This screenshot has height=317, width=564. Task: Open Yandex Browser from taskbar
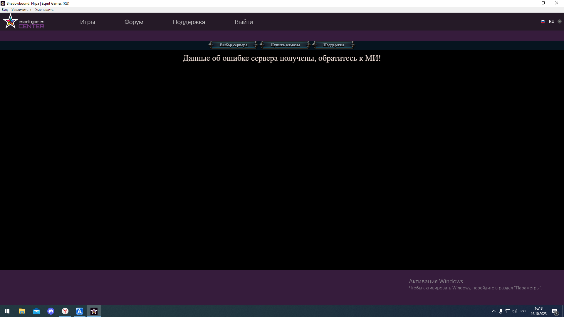coord(65,311)
